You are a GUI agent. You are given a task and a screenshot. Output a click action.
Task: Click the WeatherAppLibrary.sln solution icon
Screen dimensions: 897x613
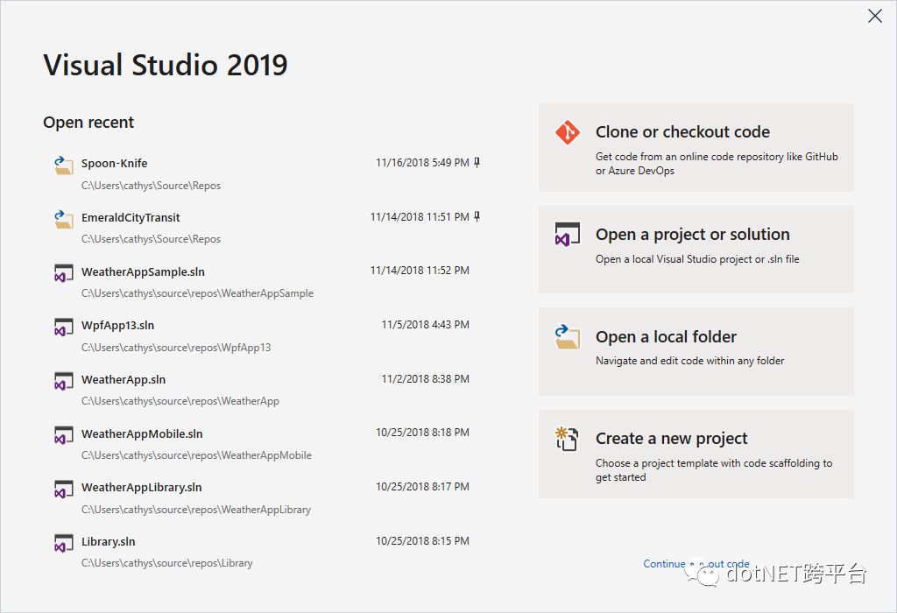click(63, 489)
